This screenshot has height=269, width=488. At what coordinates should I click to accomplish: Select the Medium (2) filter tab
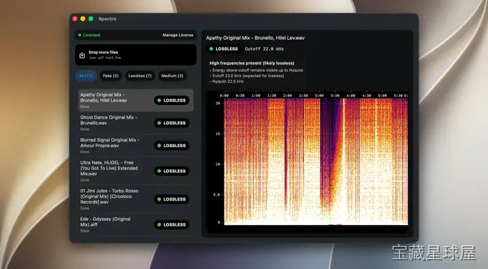(x=172, y=76)
